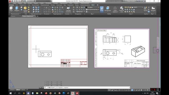Click Save in quick access toolbar
Screen dimensions: 169x95
pos(18,1)
